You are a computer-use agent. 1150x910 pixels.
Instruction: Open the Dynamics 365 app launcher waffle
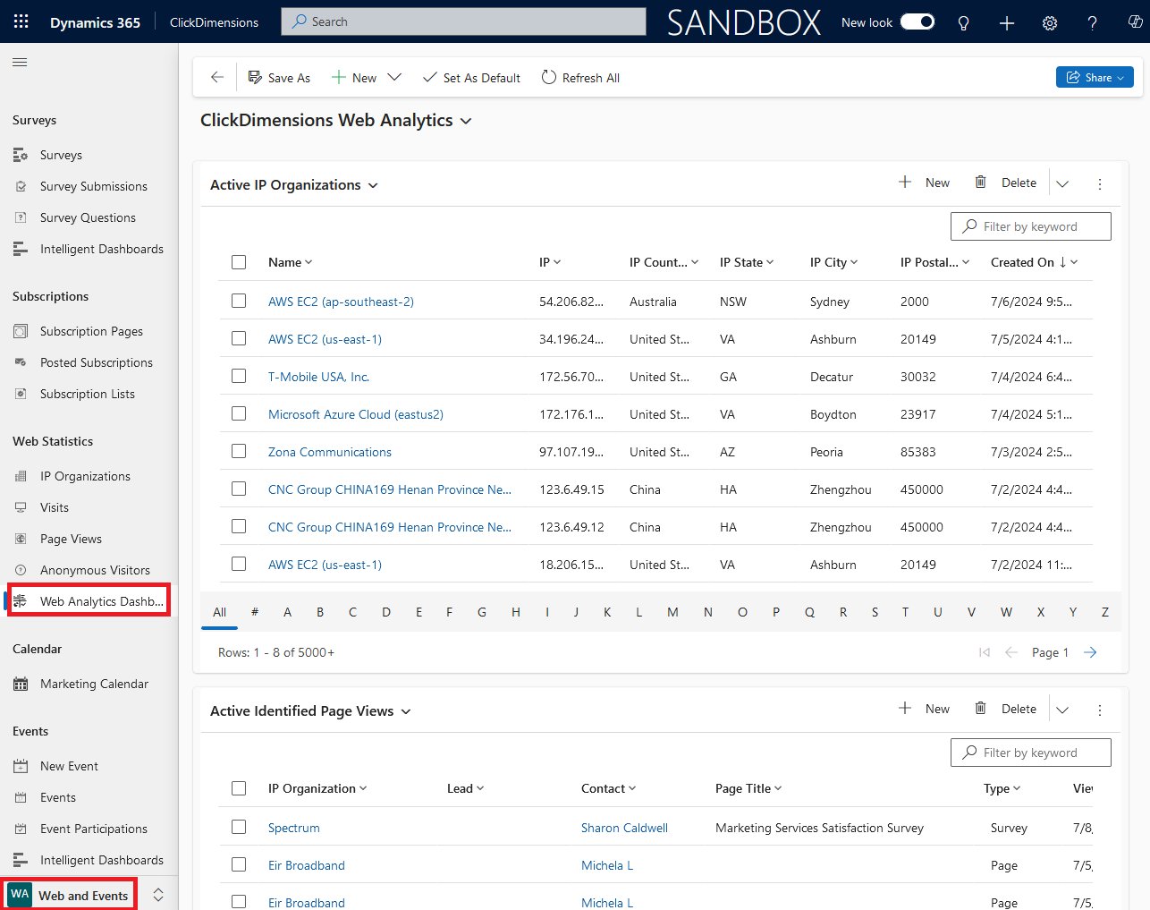[x=21, y=21]
